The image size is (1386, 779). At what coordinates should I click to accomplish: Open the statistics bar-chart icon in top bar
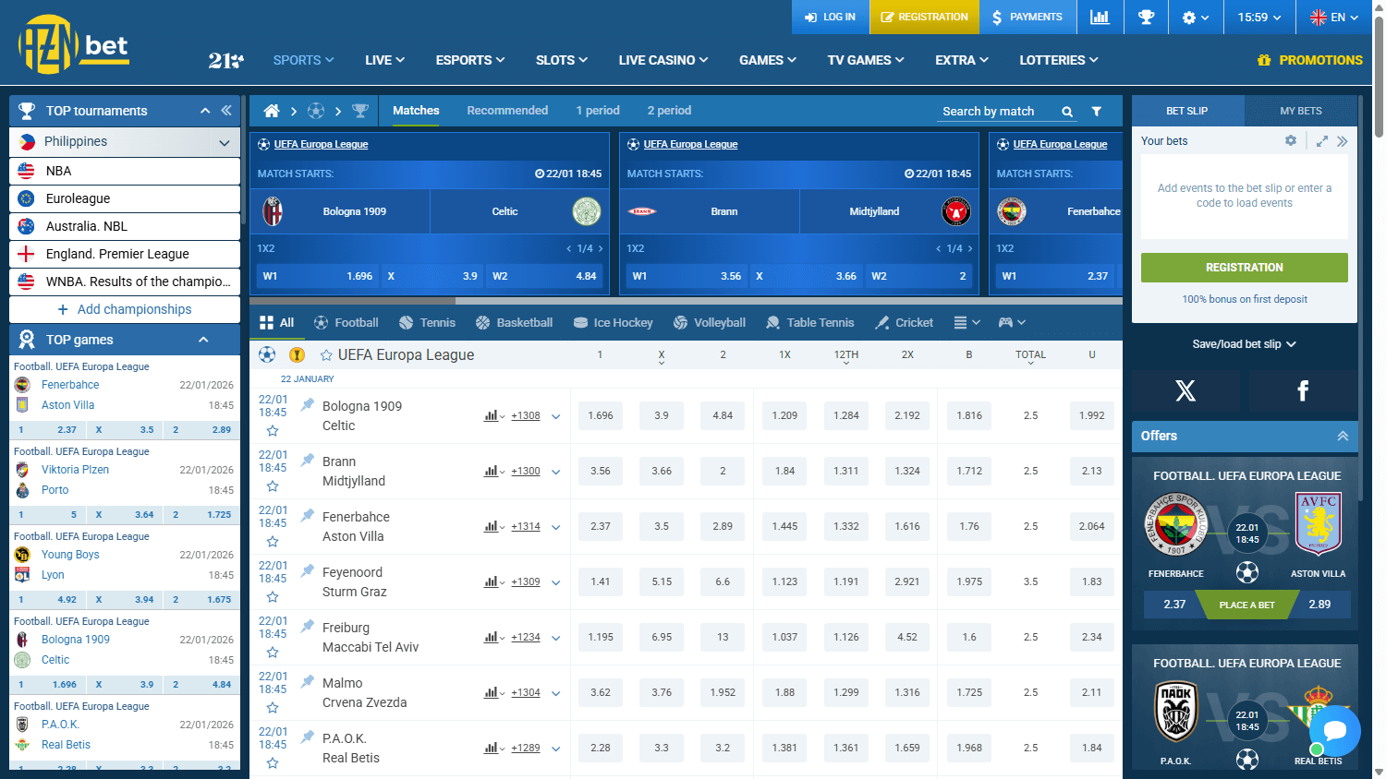(x=1100, y=17)
